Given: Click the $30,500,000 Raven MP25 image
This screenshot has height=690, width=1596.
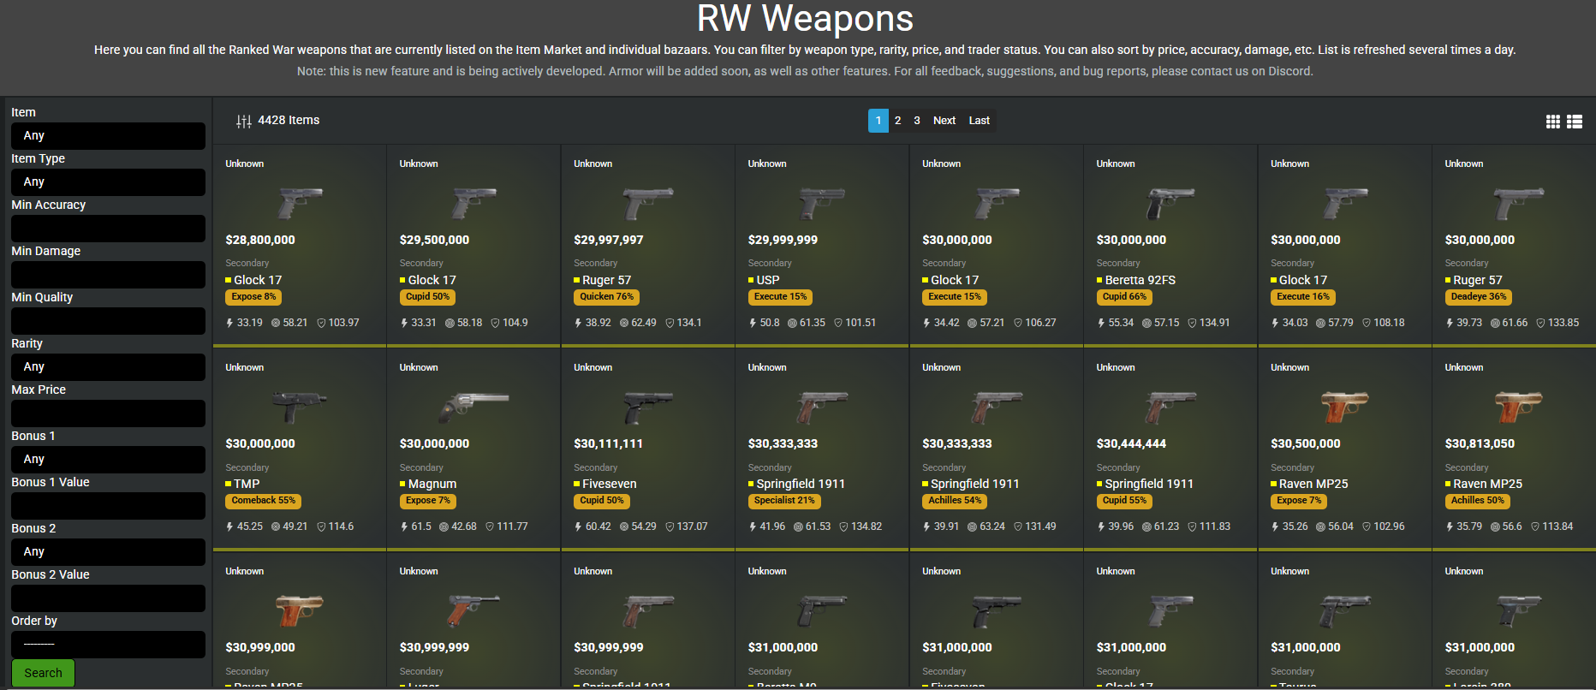Looking at the screenshot, I should [1344, 407].
